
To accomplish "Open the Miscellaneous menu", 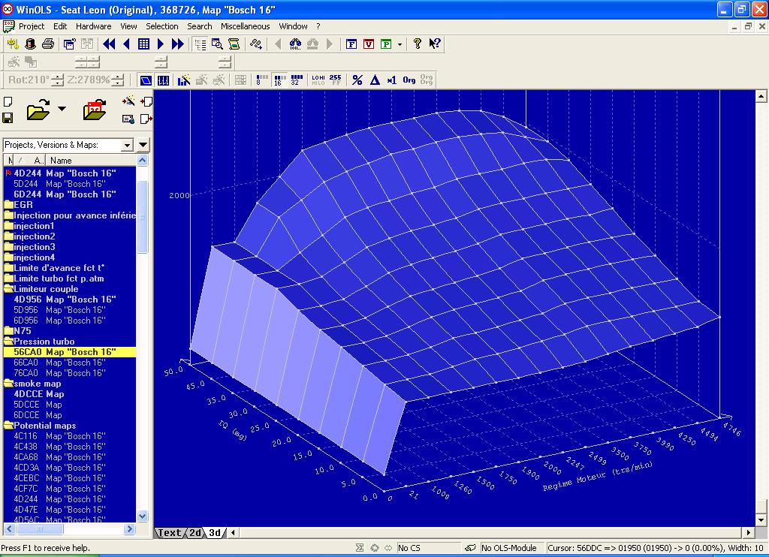I will (x=246, y=26).
